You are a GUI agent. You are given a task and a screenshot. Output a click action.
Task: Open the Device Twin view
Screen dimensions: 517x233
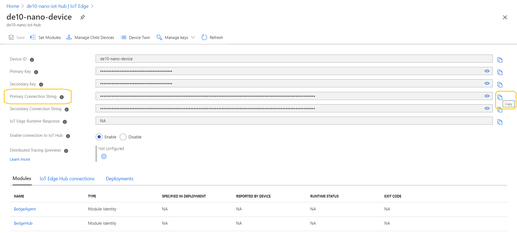point(135,38)
